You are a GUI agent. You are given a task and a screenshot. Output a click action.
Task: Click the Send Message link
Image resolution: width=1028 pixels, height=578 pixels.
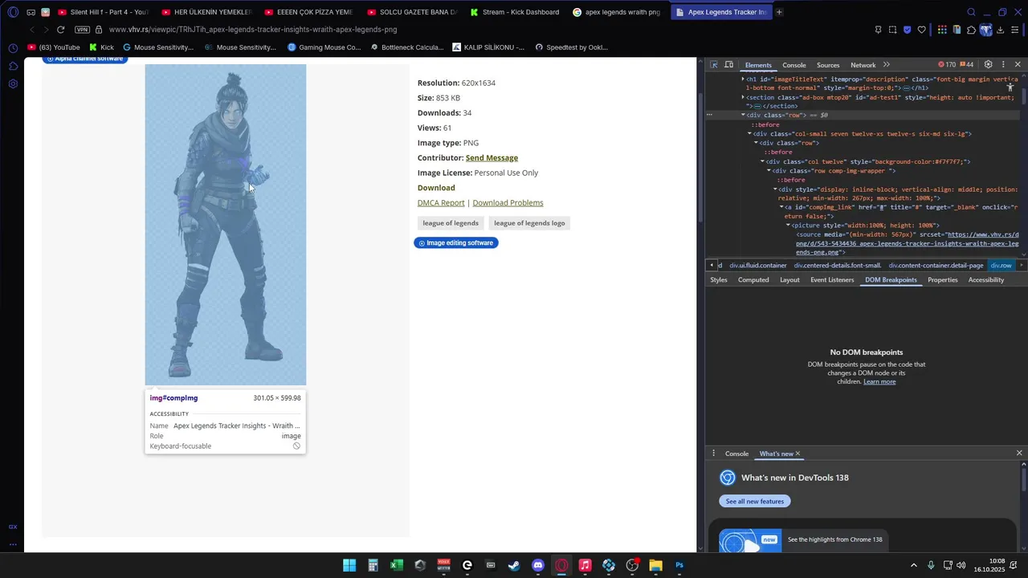coord(492,158)
